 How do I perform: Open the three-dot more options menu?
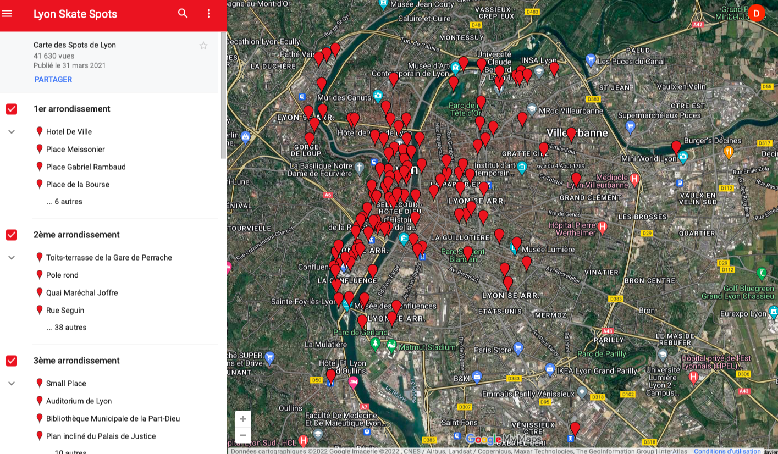click(209, 14)
